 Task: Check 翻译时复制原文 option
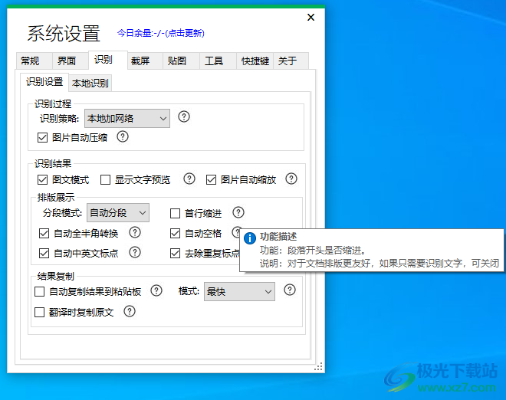[x=39, y=312]
